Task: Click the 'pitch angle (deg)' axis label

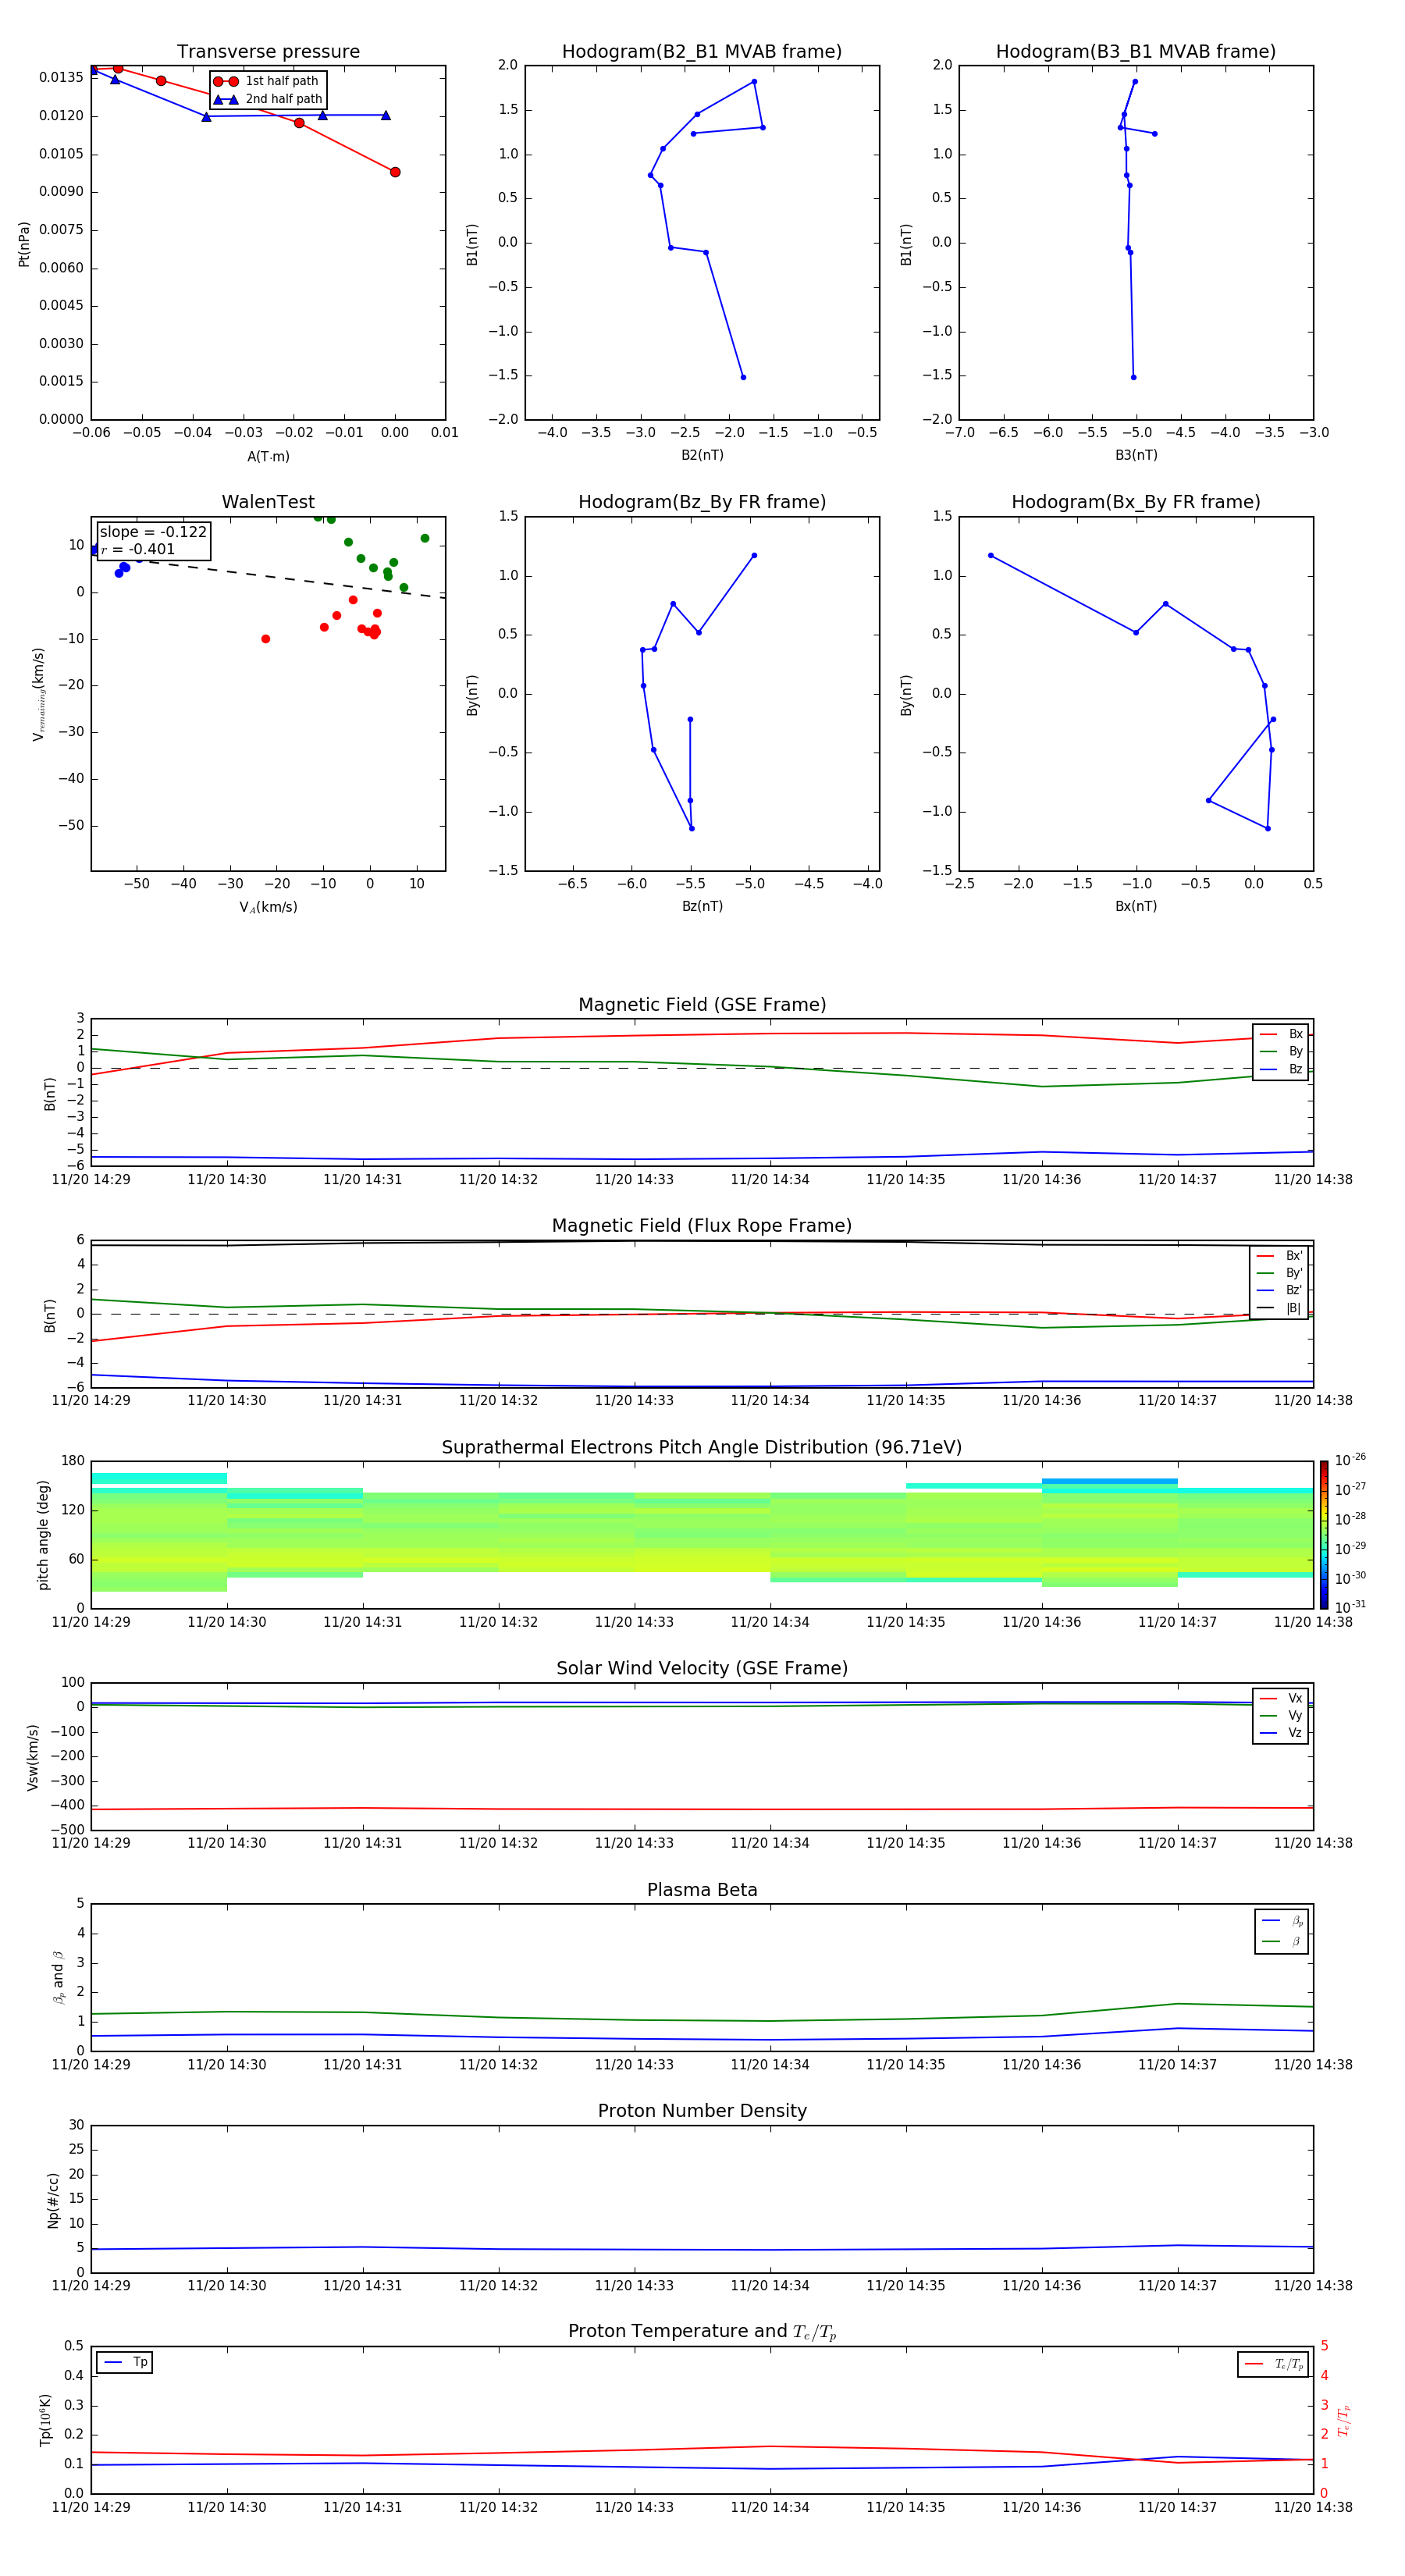Action: pos(43,1535)
